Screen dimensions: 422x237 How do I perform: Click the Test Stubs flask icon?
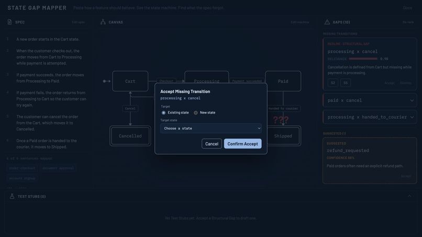tap(12, 196)
